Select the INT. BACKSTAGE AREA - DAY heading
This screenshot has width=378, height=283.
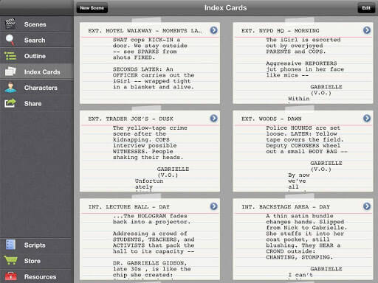286,207
